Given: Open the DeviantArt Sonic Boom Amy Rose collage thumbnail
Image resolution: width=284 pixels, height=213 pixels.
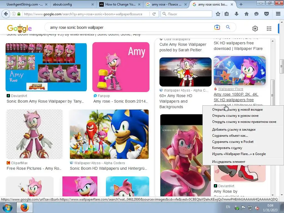Looking at the screenshot, I should 46,67.
